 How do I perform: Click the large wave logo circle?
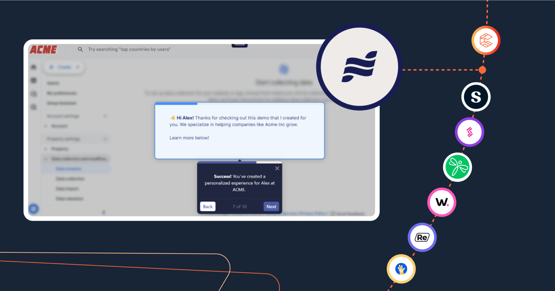click(x=359, y=67)
